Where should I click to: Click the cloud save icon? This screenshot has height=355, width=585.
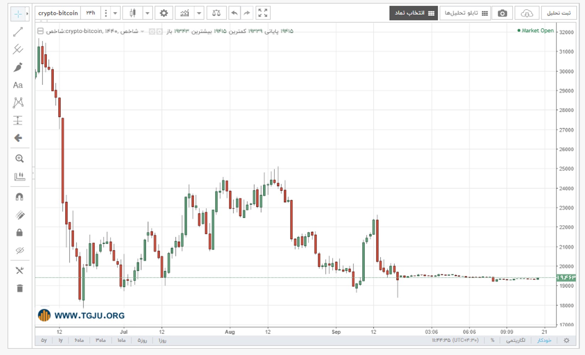[527, 13]
